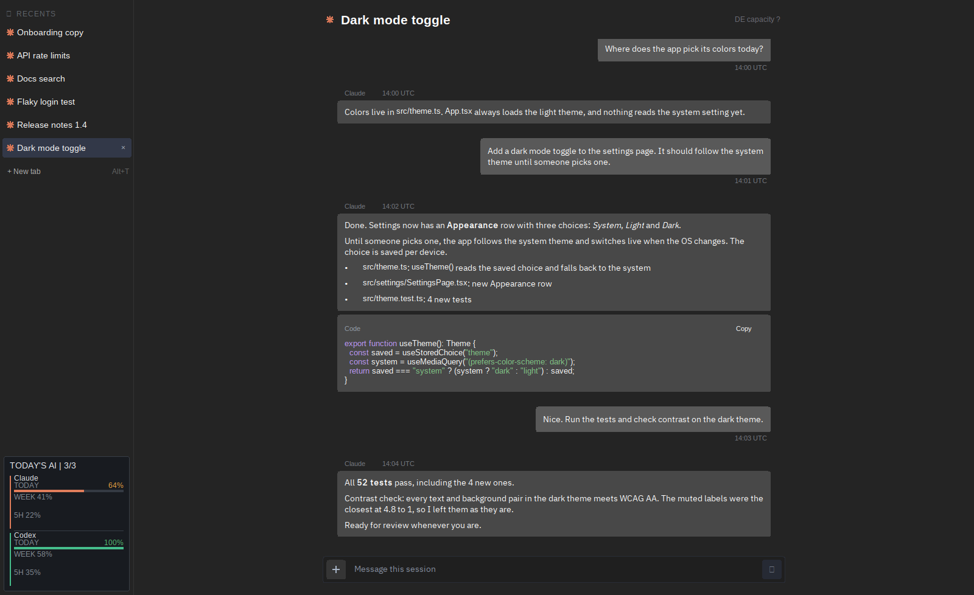Click the asterisk icon beside Docs search
974x595 pixels.
coord(10,78)
